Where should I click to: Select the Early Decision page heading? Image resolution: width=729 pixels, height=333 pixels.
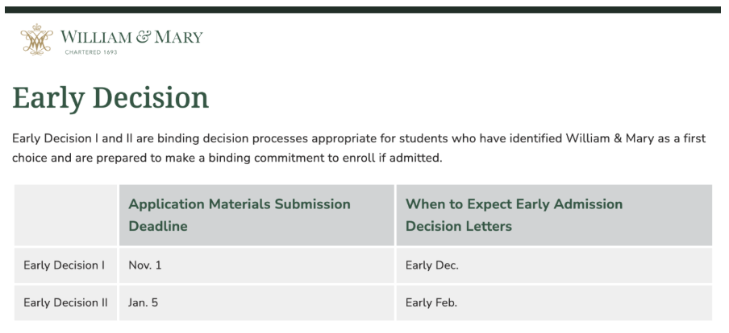pyautogui.click(x=110, y=98)
